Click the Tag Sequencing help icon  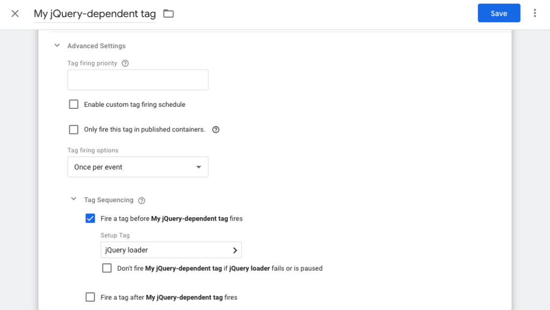pos(141,200)
